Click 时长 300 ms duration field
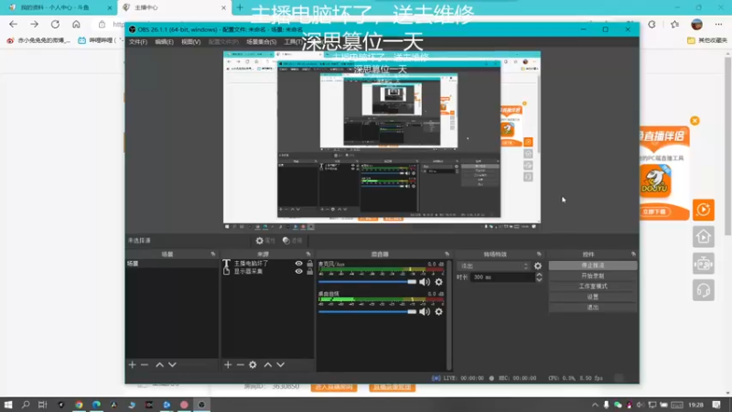Viewport: 732px width, 412px height. 501,277
